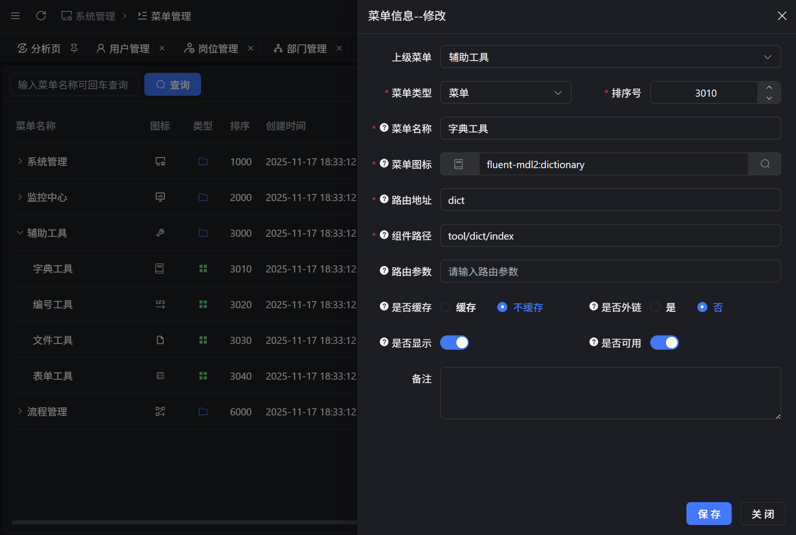796x535 pixels.
Task: Click the icon search button in 菜单图标 field
Action: pyautogui.click(x=765, y=164)
